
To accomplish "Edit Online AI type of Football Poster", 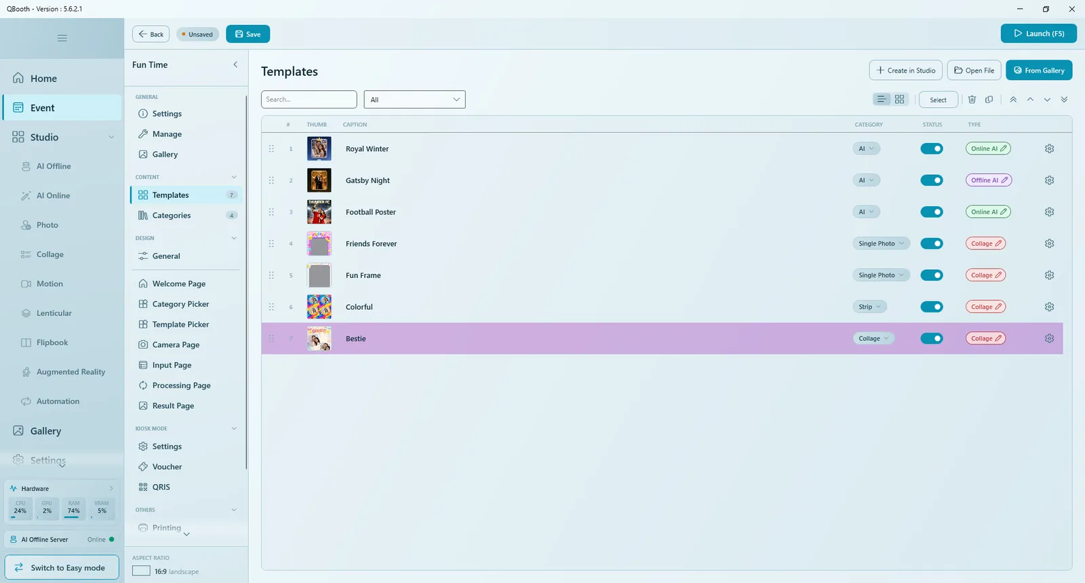I will [x=988, y=212].
